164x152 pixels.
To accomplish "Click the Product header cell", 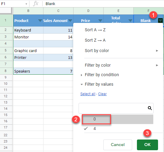I will click(x=28, y=21).
